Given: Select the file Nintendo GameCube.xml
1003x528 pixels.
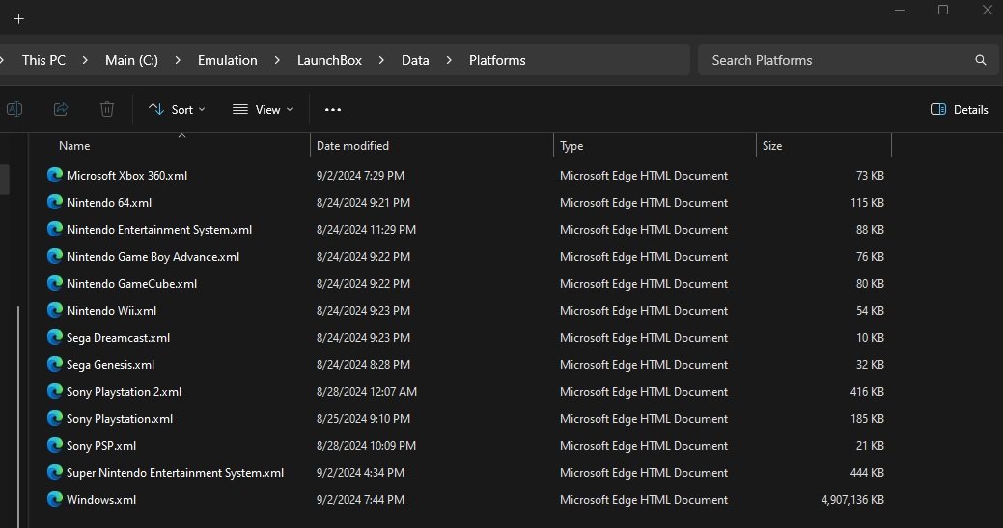Looking at the screenshot, I should (x=132, y=283).
